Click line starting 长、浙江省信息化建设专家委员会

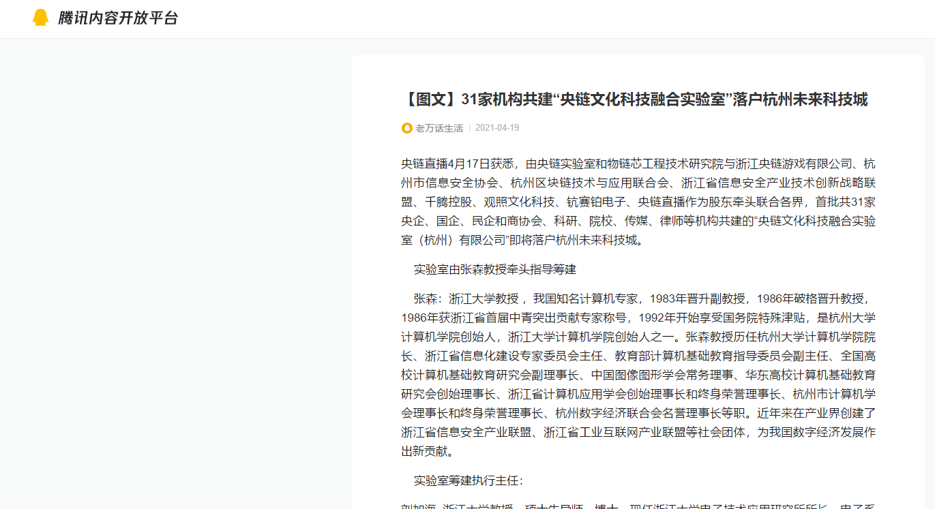(638, 356)
